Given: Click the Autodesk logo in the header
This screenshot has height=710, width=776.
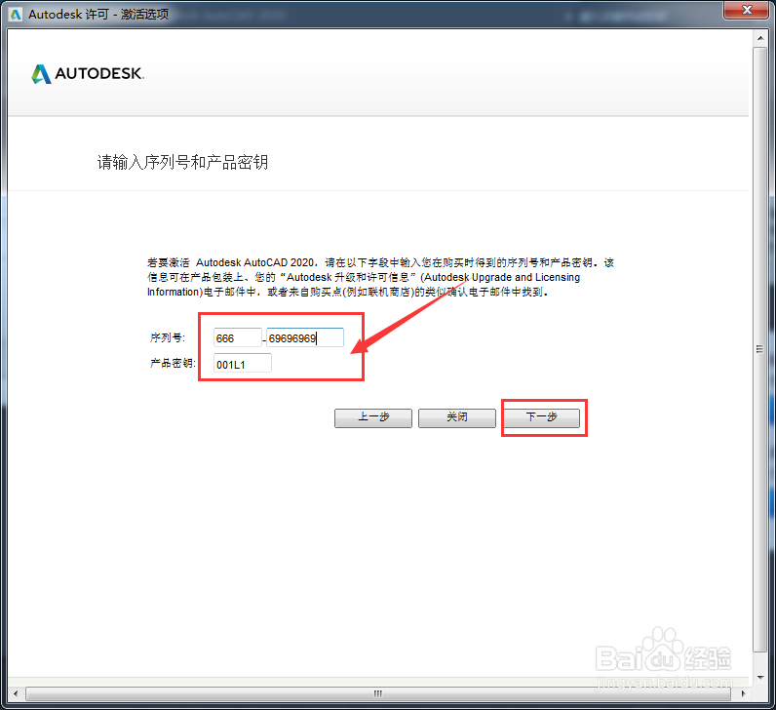Looking at the screenshot, I should (x=88, y=74).
